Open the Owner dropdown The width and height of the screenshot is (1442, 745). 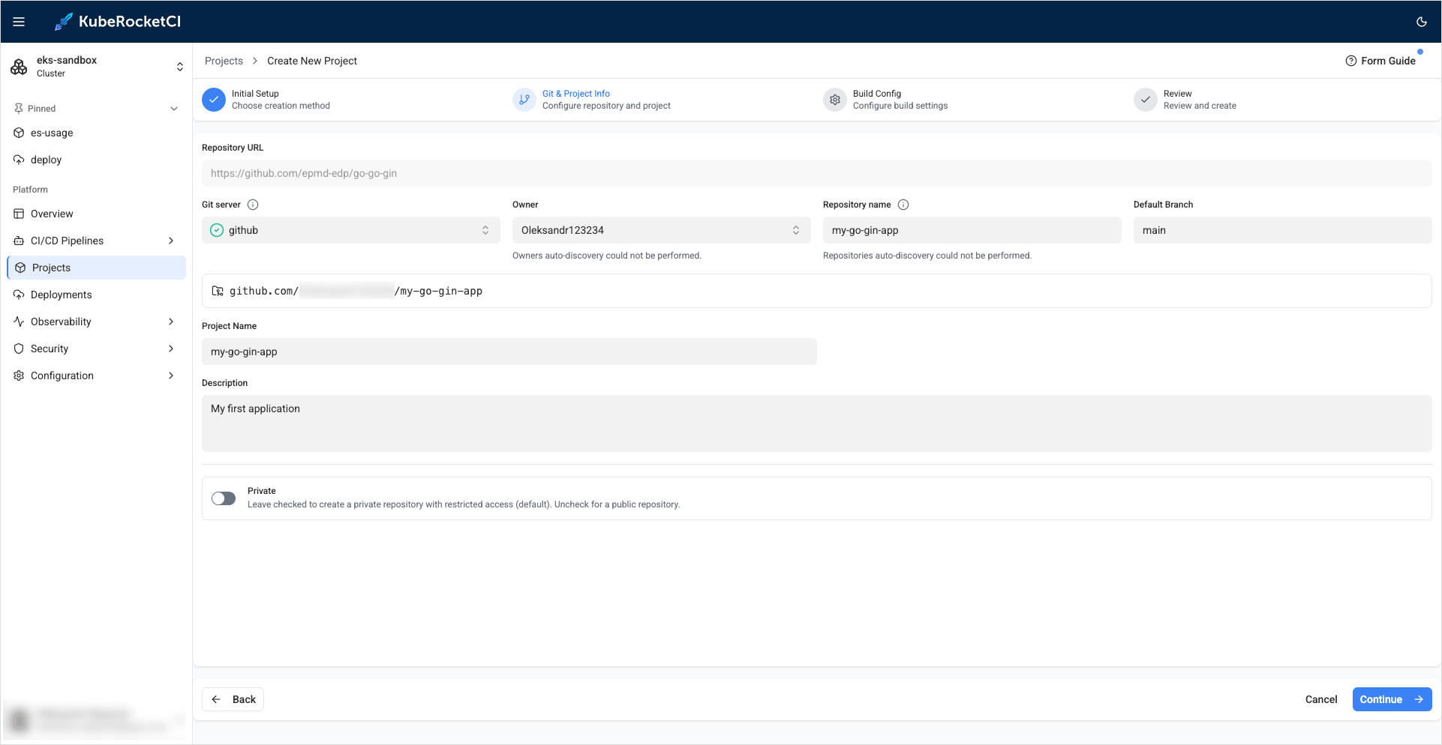point(660,230)
